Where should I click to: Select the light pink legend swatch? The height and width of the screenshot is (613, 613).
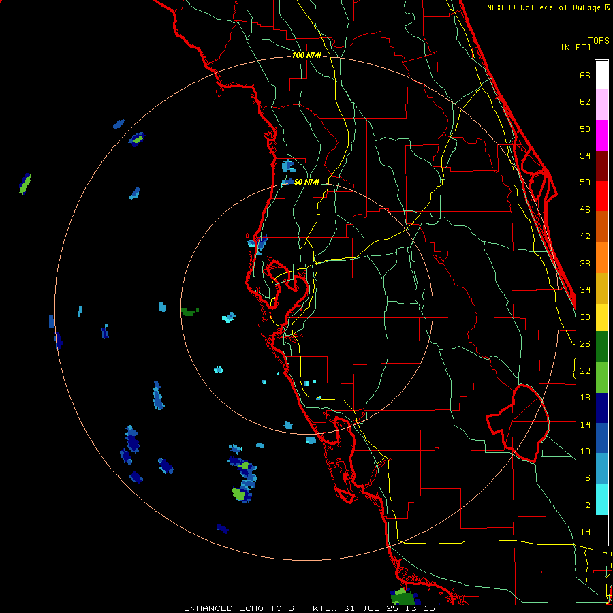pos(601,104)
